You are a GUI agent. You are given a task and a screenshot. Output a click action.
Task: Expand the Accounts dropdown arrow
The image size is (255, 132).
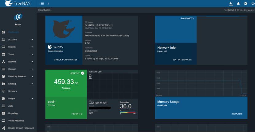pyautogui.click(x=32, y=40)
